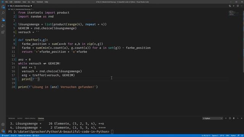The image size is (244, 137).
Task: Click the 'while versuch' line of code
Action: tap(39, 64)
